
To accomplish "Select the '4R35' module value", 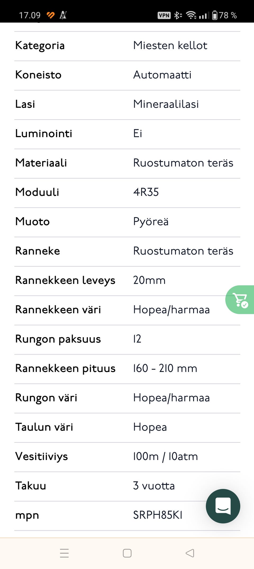I will pyautogui.click(x=146, y=192).
